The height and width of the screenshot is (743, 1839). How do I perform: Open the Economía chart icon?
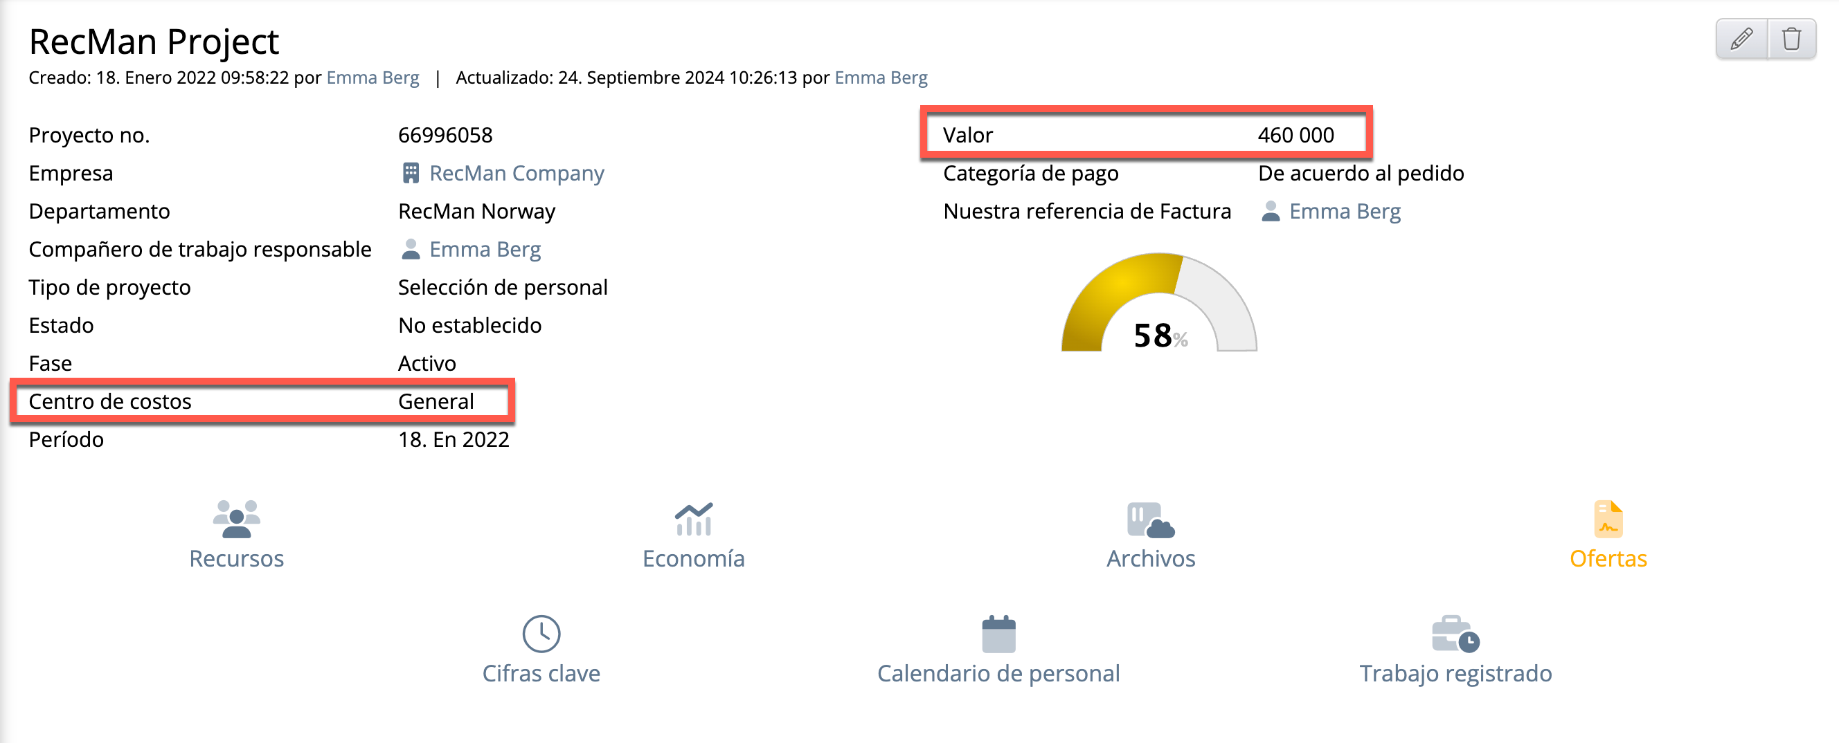tap(694, 518)
